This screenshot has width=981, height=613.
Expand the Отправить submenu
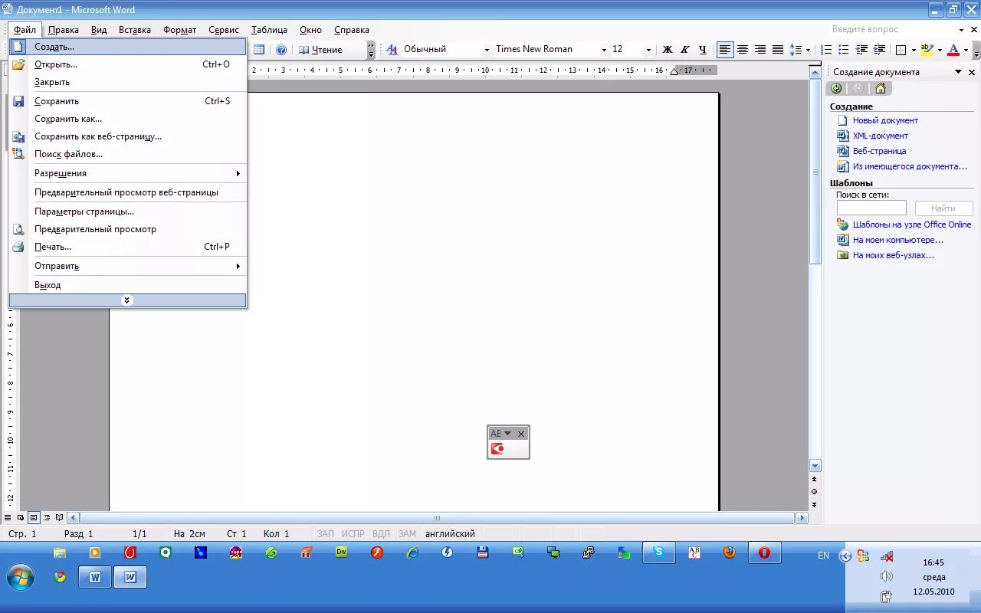coord(127,266)
